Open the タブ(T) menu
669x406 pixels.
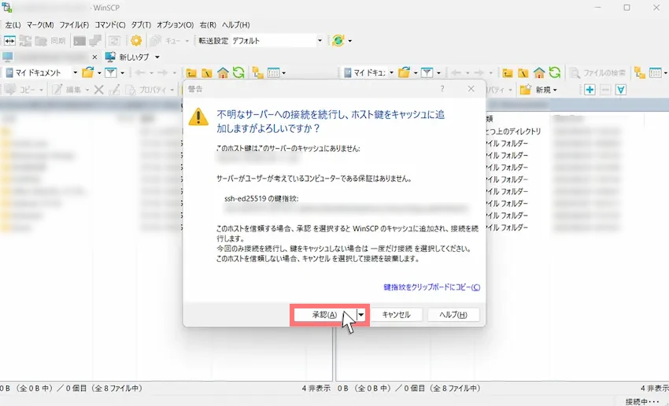141,24
